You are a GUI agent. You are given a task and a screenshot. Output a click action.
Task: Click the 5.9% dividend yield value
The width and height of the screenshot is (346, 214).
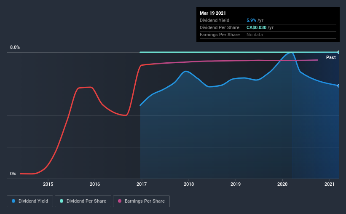[x=251, y=20]
